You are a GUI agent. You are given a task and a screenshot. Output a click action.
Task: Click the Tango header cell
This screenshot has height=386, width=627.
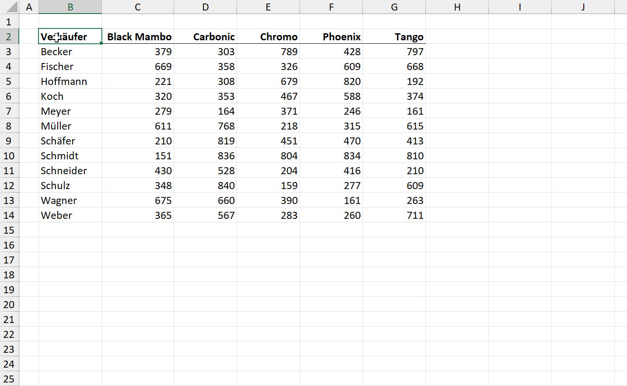tap(394, 37)
